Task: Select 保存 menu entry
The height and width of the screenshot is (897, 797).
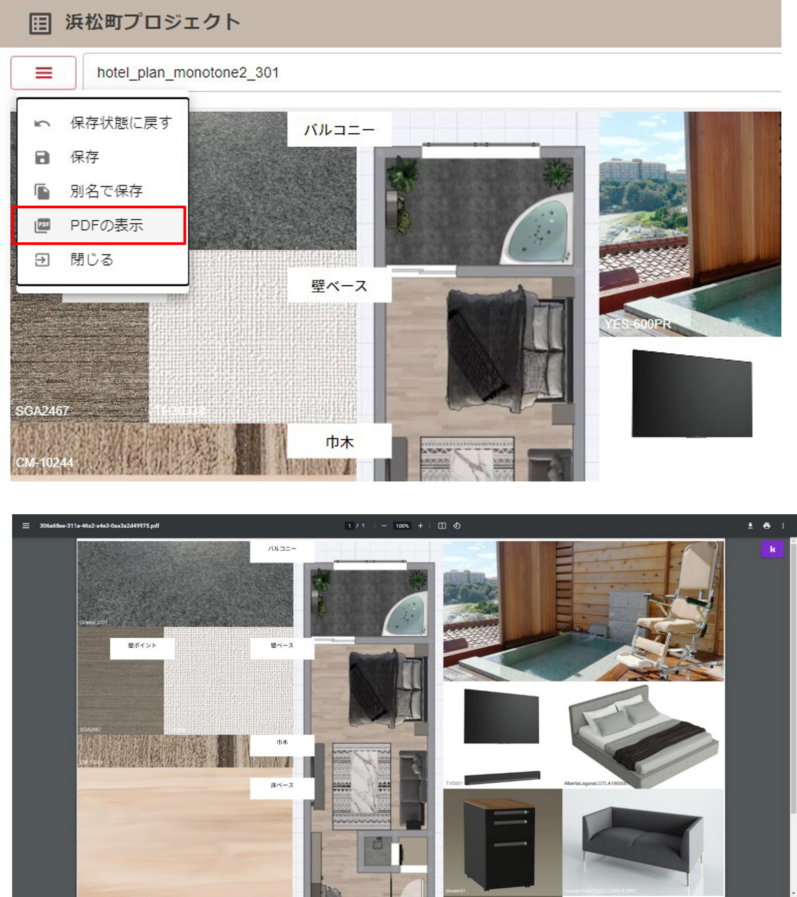Action: [102, 157]
